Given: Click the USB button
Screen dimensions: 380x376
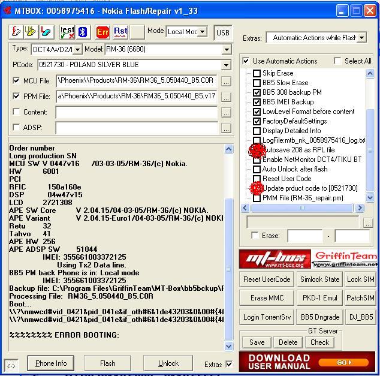Looking at the screenshot, I should (x=223, y=33).
